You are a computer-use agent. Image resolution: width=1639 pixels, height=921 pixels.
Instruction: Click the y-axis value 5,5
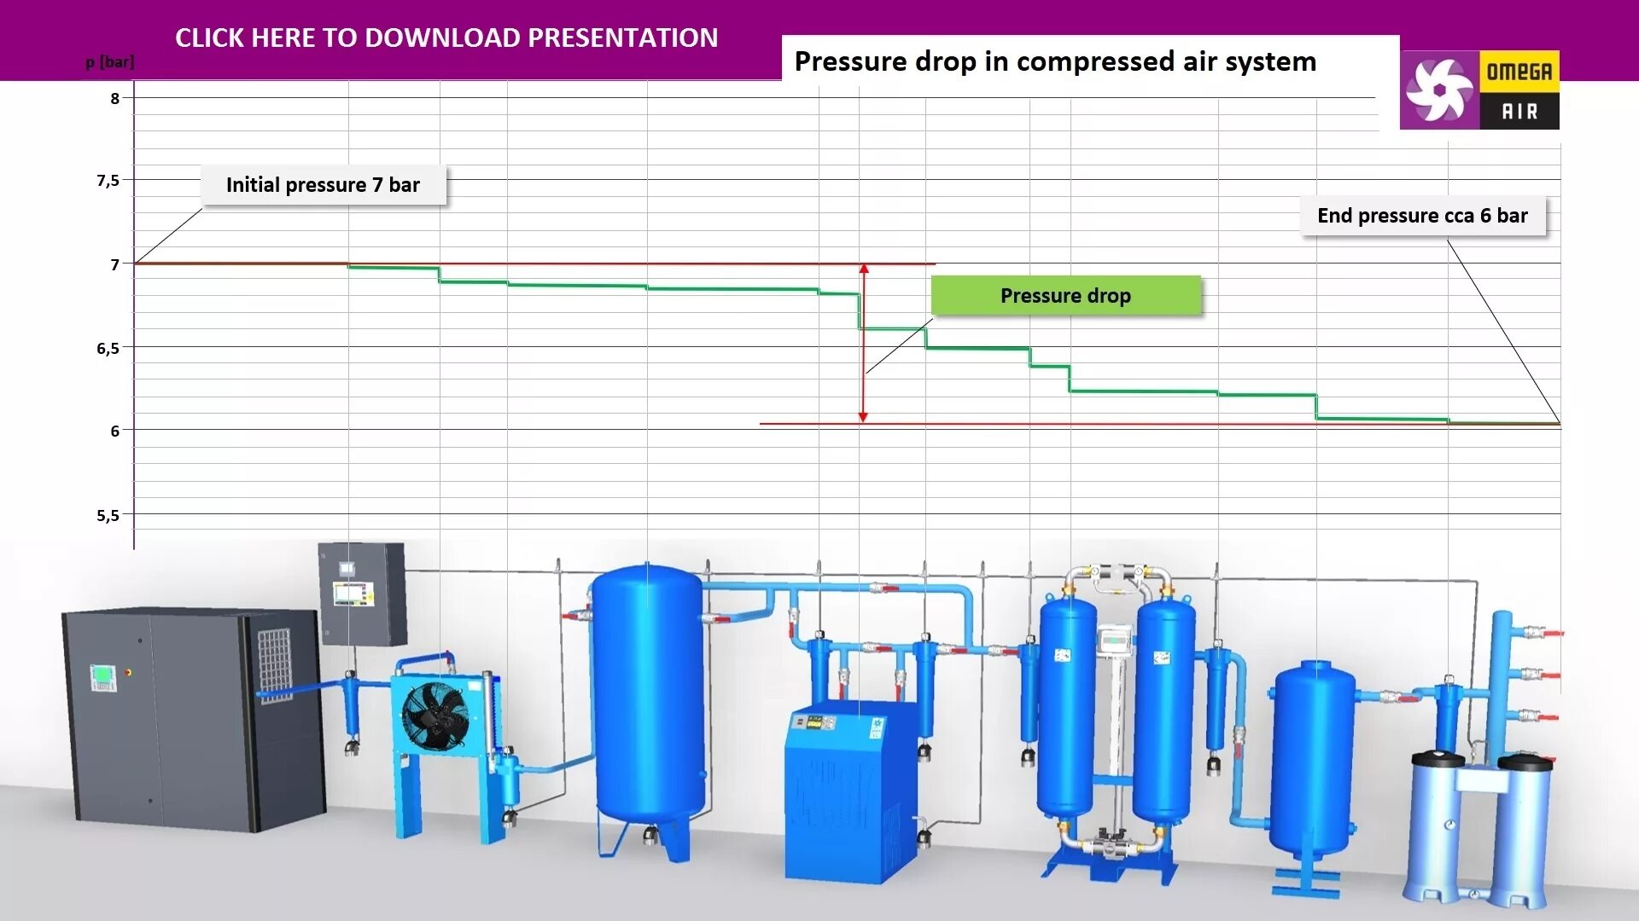(x=108, y=515)
